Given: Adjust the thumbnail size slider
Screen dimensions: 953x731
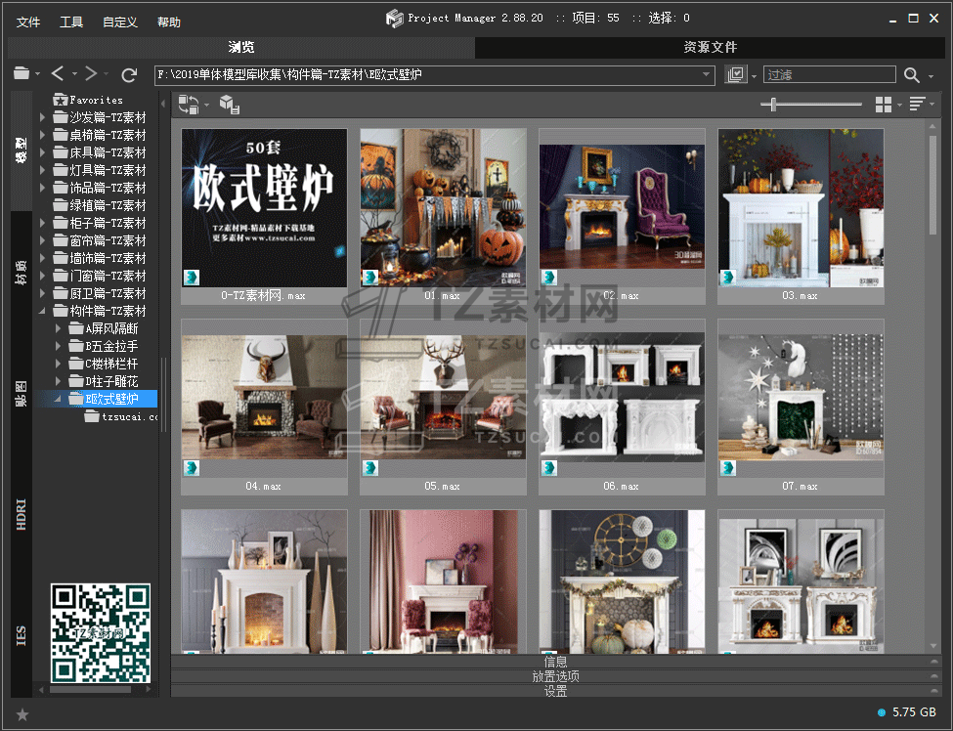Looking at the screenshot, I should [x=774, y=105].
